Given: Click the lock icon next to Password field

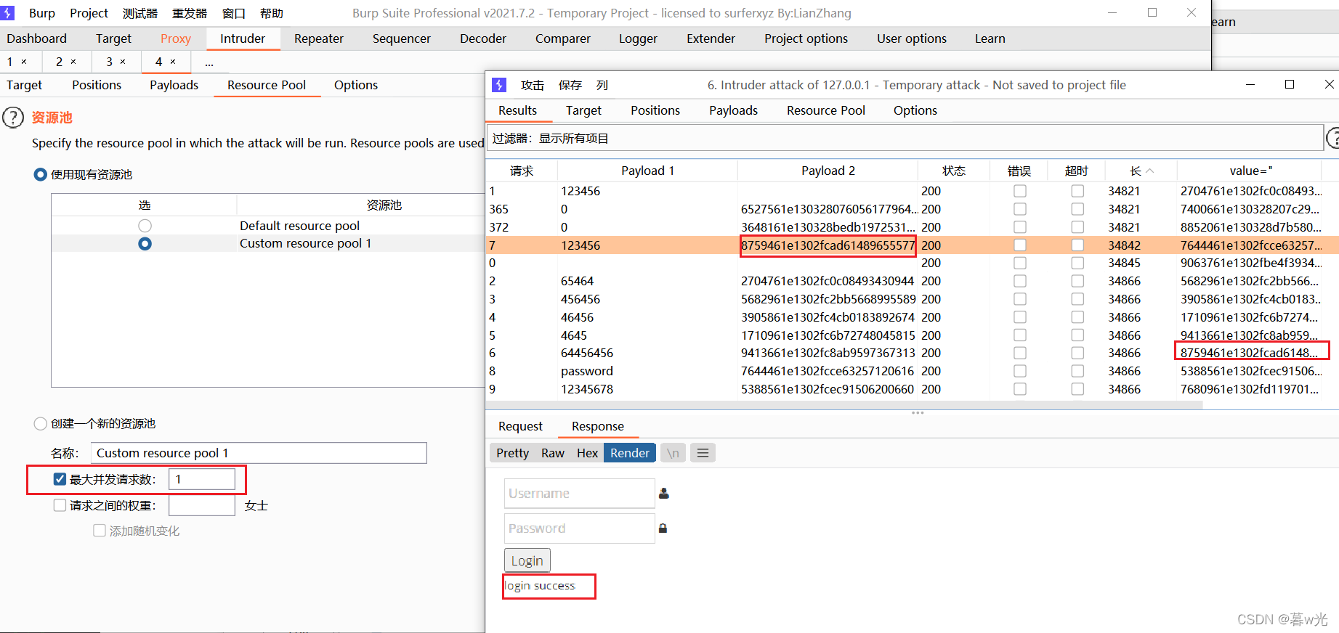Looking at the screenshot, I should [663, 528].
